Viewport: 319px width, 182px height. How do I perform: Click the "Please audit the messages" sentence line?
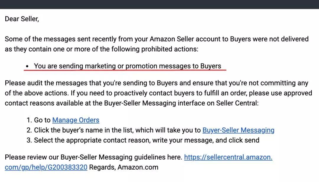157,83
